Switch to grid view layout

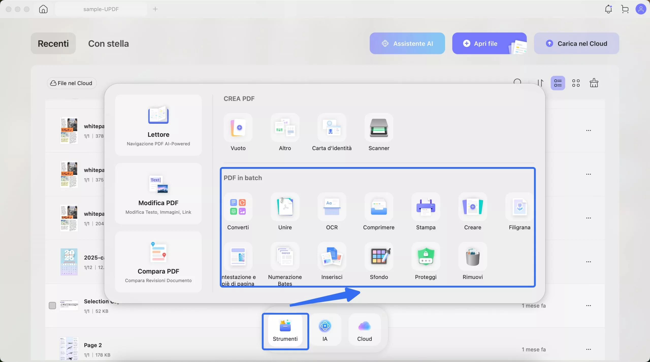(576, 83)
